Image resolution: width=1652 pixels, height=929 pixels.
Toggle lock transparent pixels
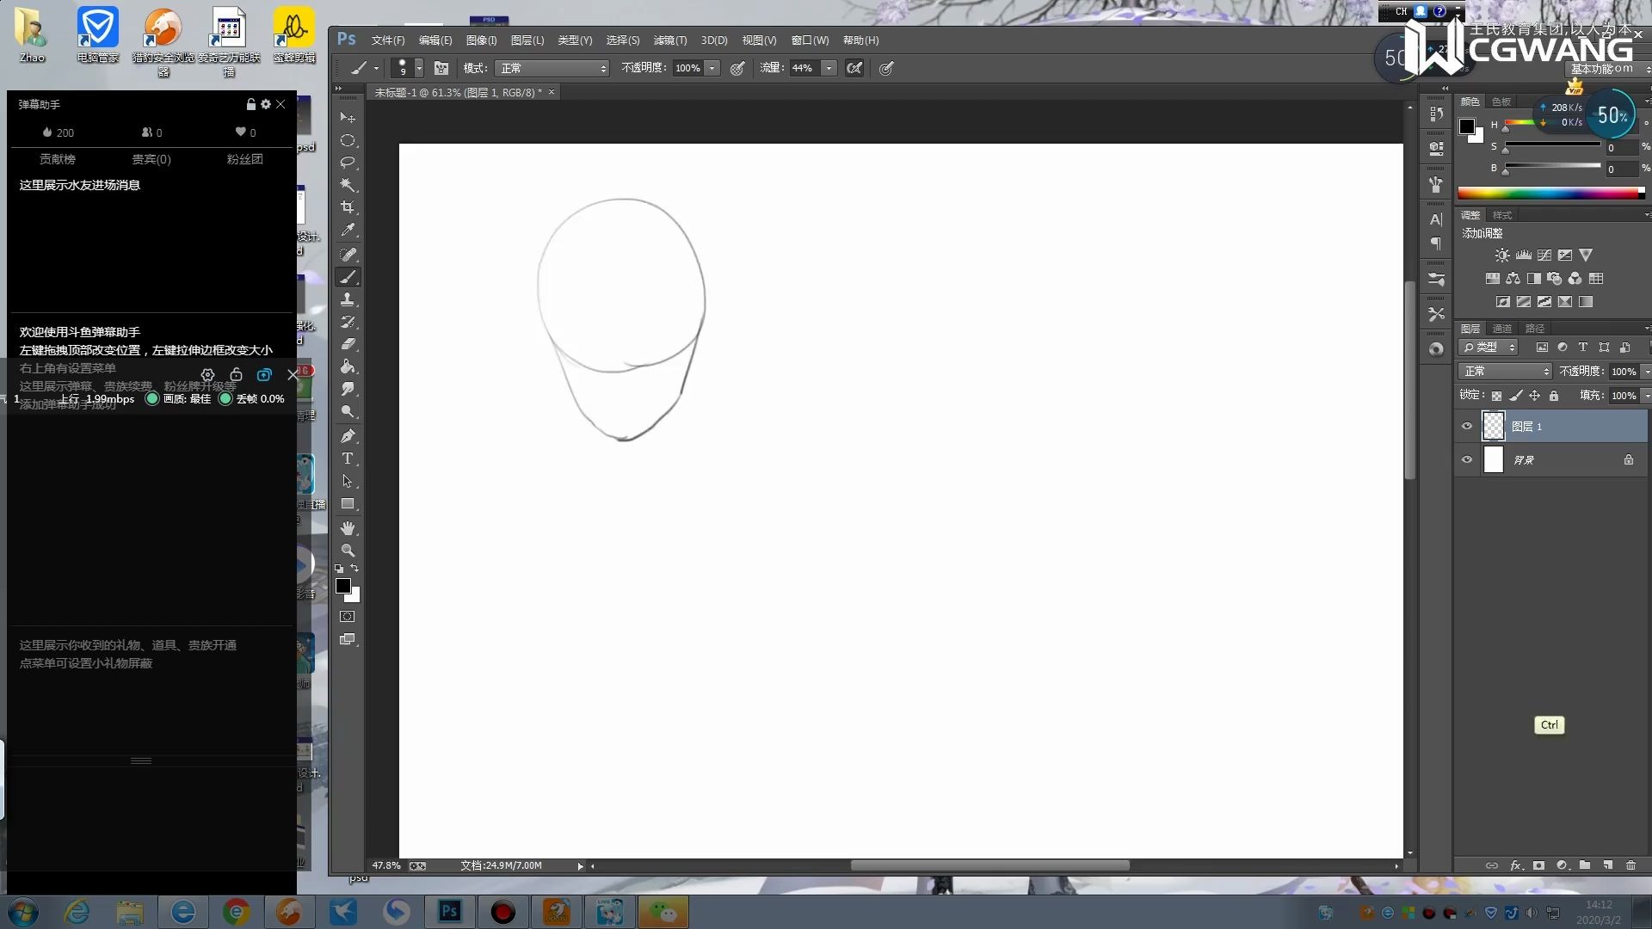pos(1496,396)
